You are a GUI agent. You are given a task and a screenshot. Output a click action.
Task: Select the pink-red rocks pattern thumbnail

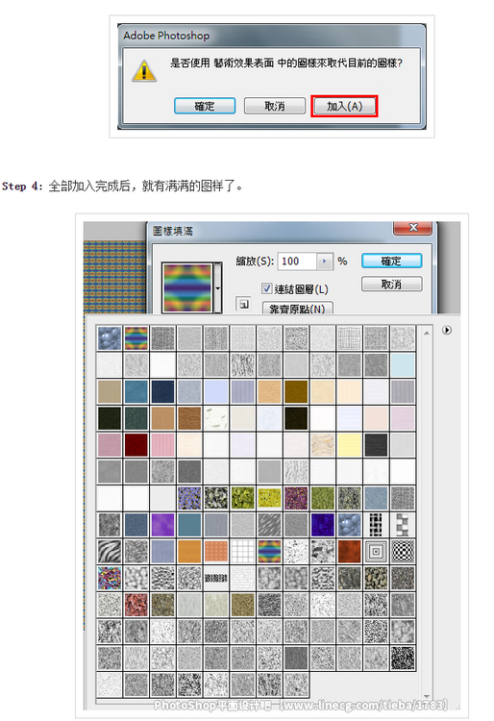[136, 605]
